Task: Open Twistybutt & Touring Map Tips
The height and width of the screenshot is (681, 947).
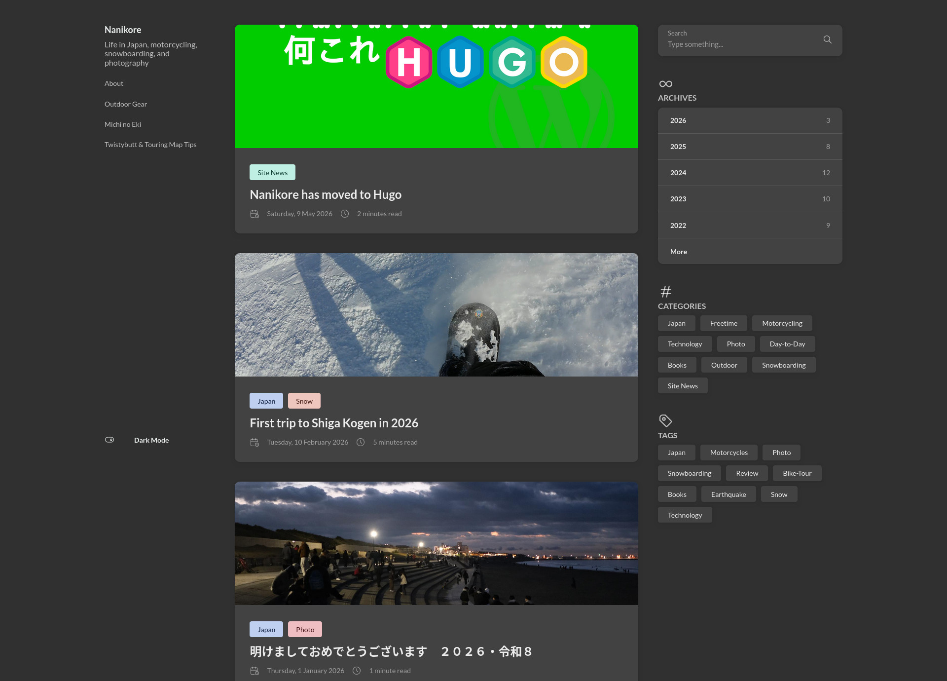Action: (x=150, y=145)
